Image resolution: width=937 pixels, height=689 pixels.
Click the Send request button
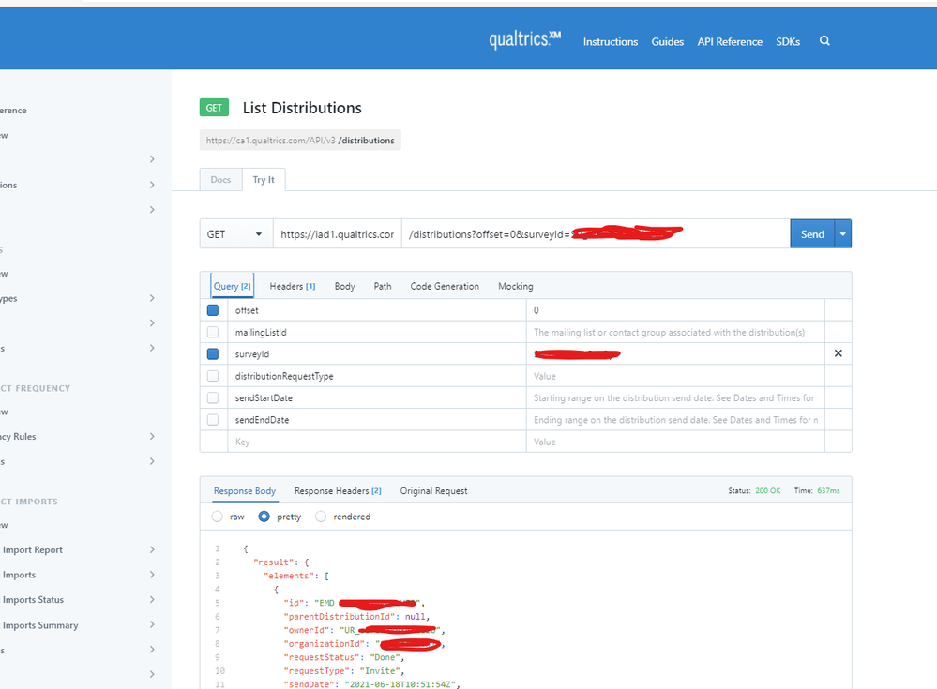812,234
